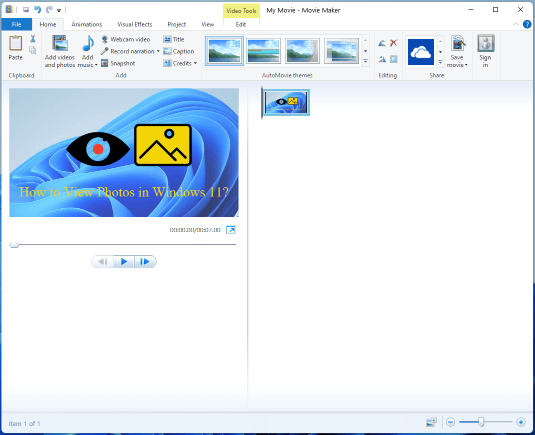Click the Copy icon in Clipboard group

[33, 50]
